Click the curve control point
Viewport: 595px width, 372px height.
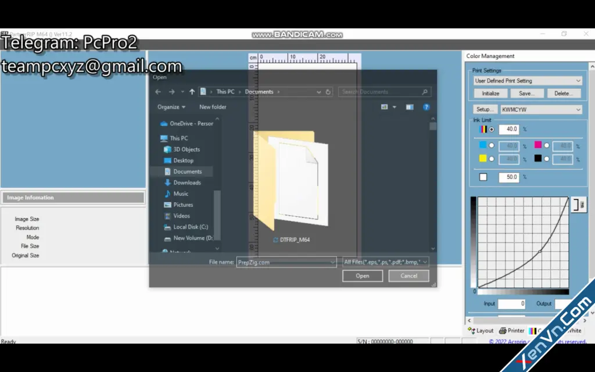point(540,251)
